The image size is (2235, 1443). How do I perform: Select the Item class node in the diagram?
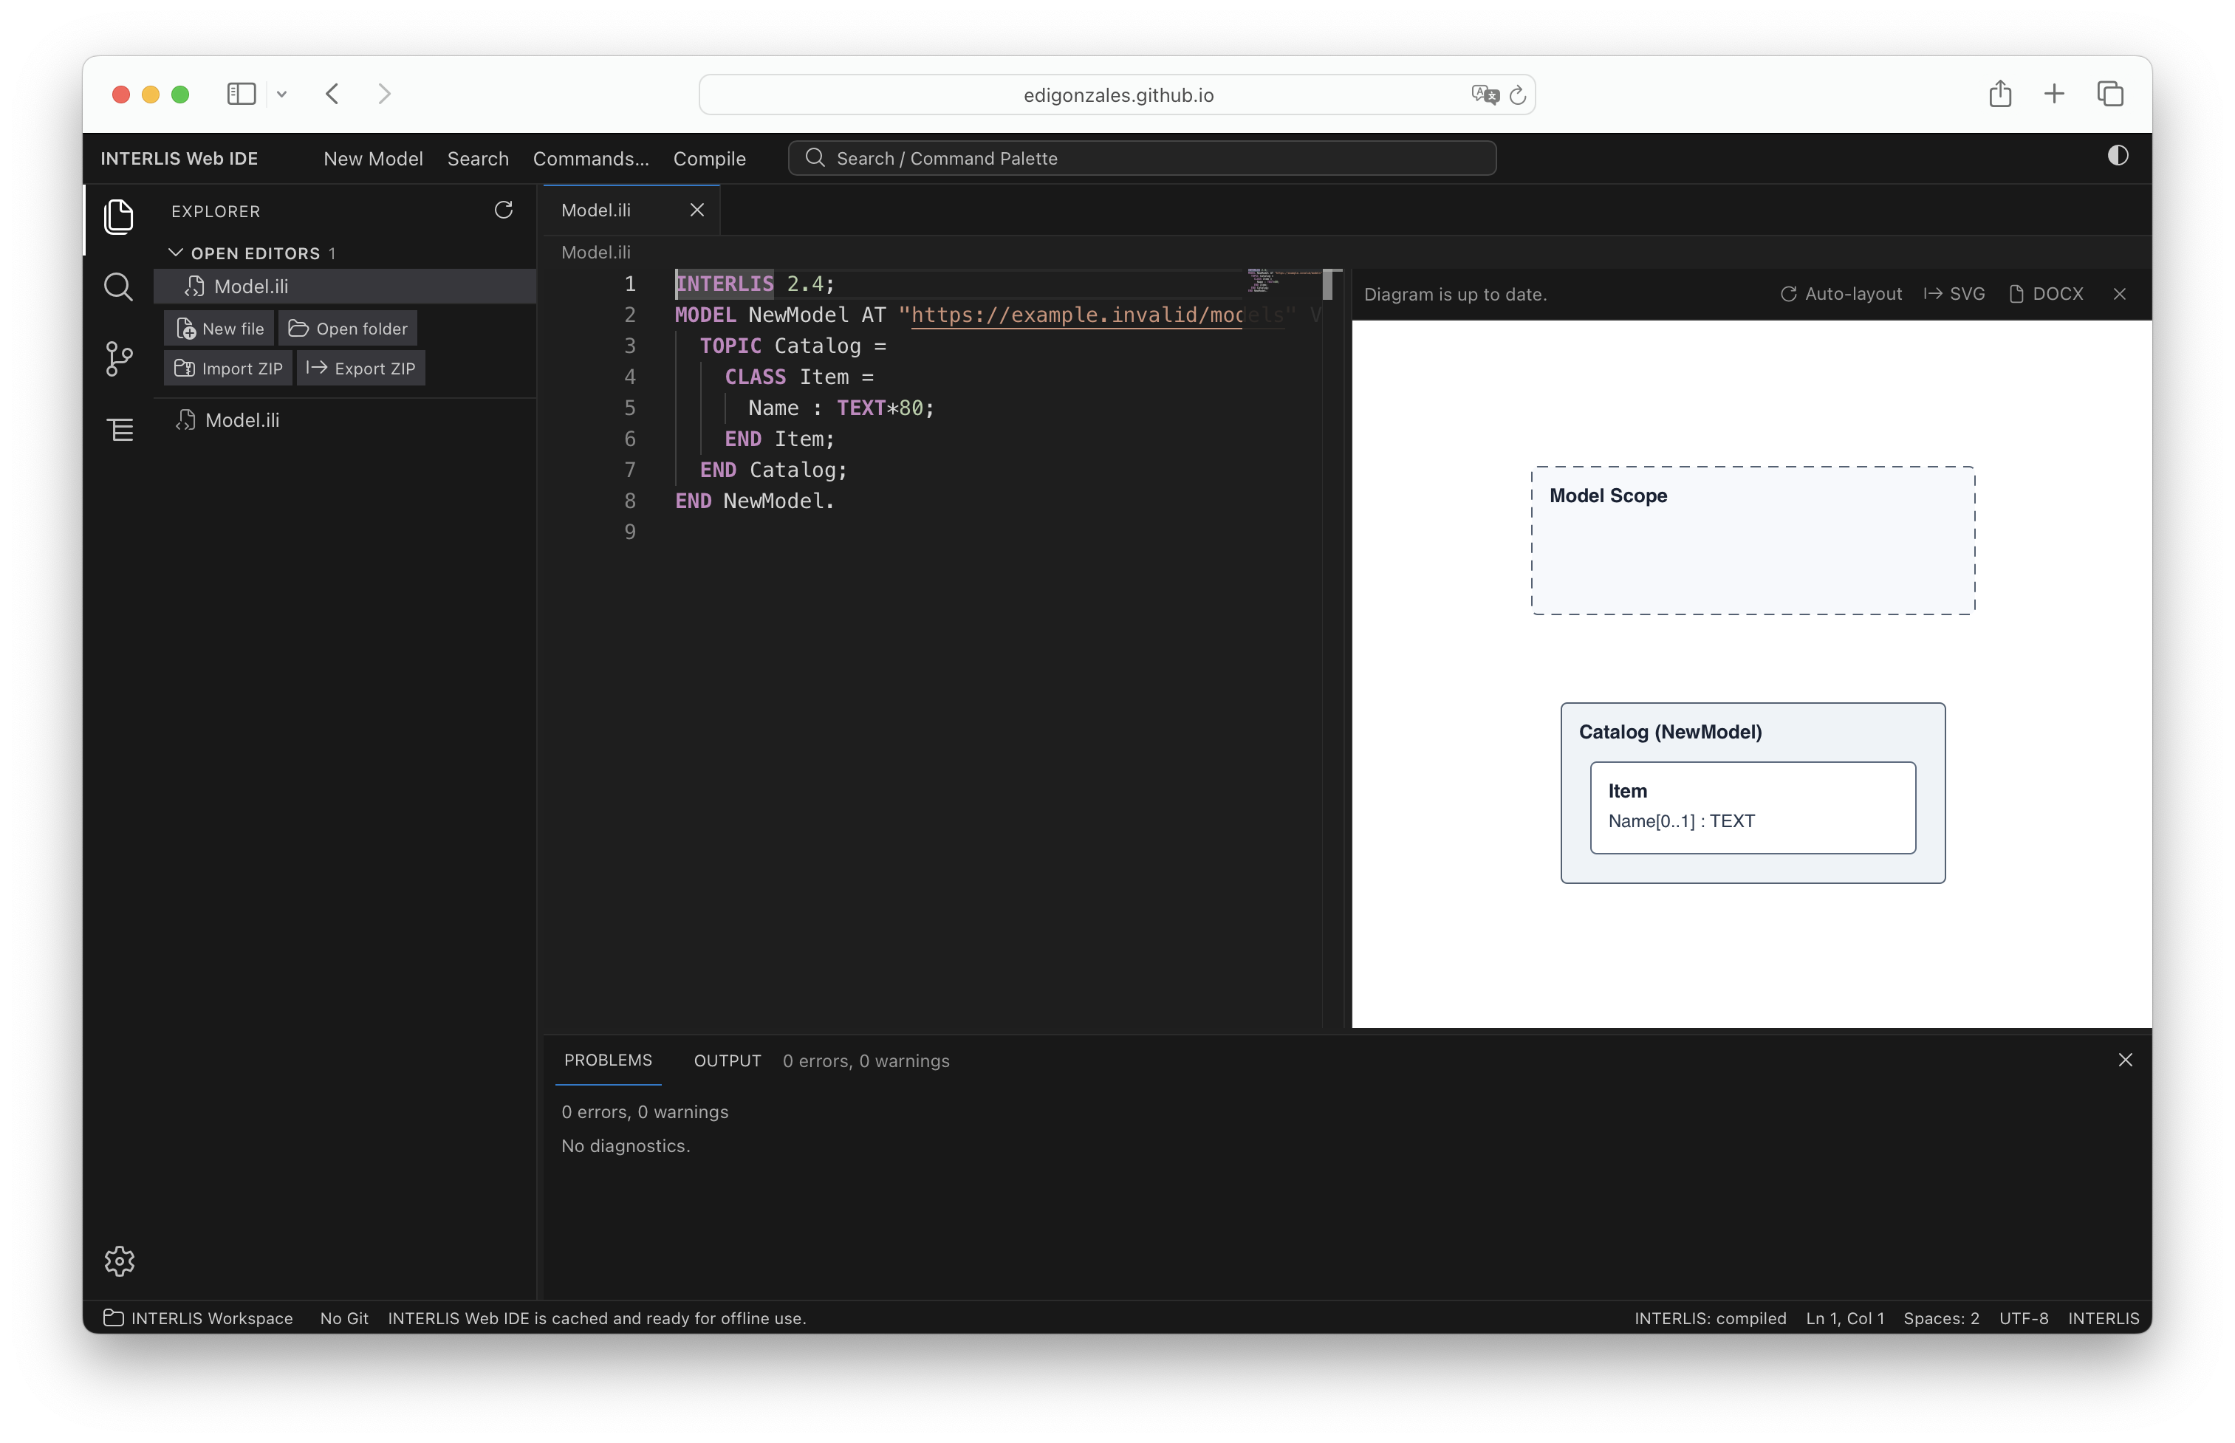(x=1753, y=806)
